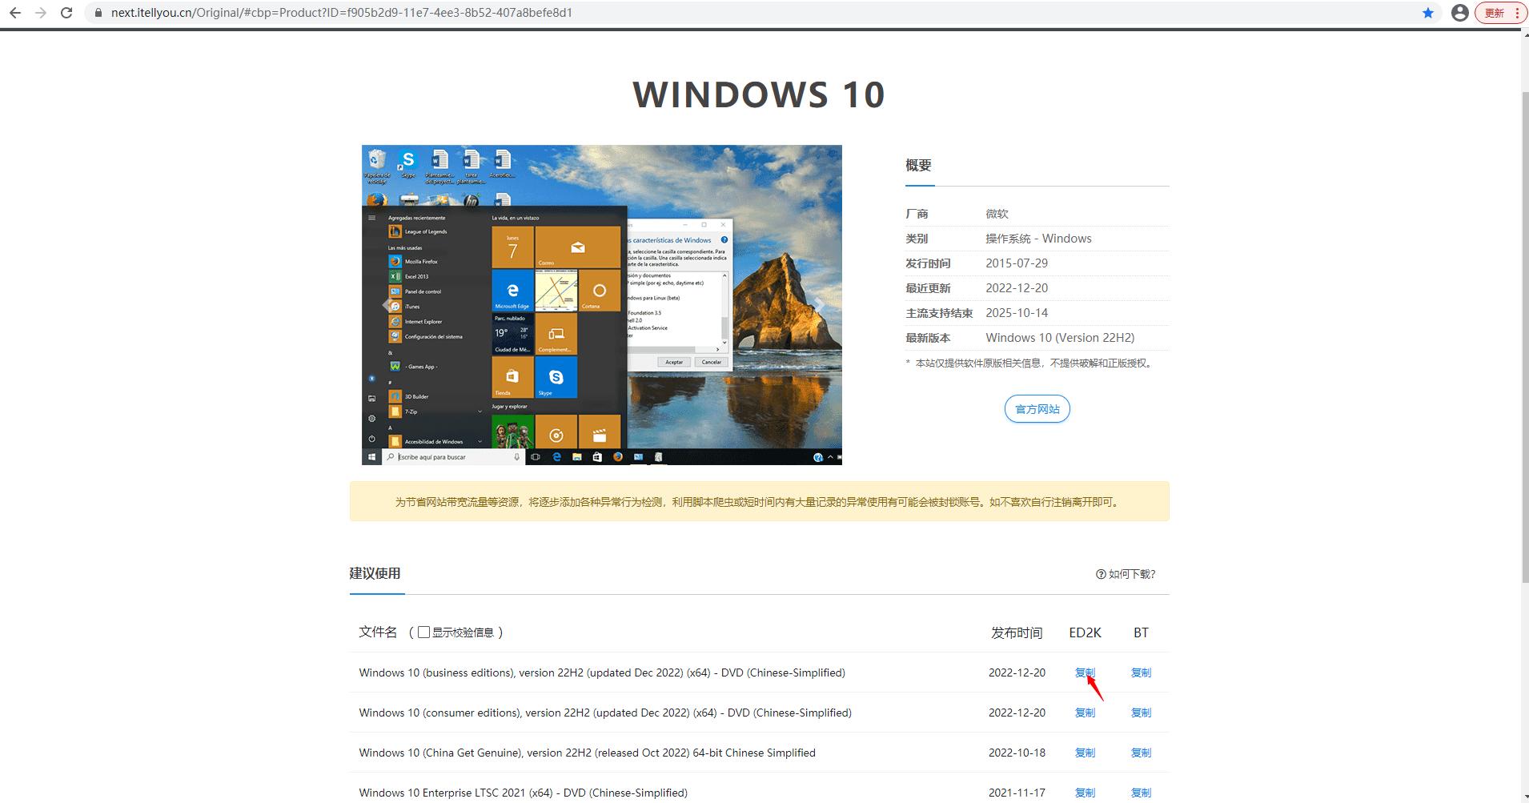Open the Google account profile icon
This screenshot has height=803, width=1529.
point(1460,12)
